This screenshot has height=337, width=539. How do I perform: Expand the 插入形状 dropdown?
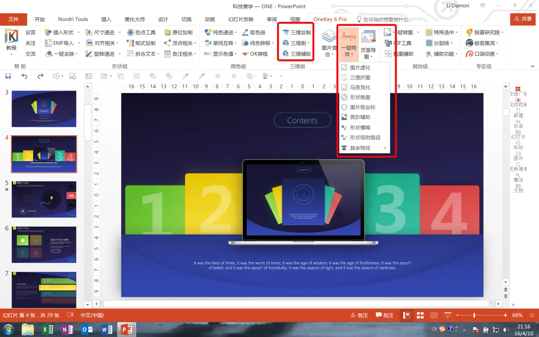79,32
